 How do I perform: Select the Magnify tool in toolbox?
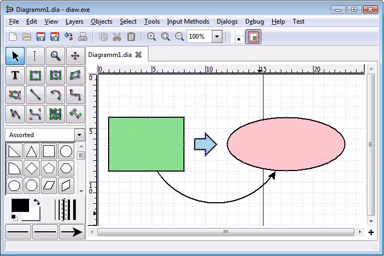55,56
